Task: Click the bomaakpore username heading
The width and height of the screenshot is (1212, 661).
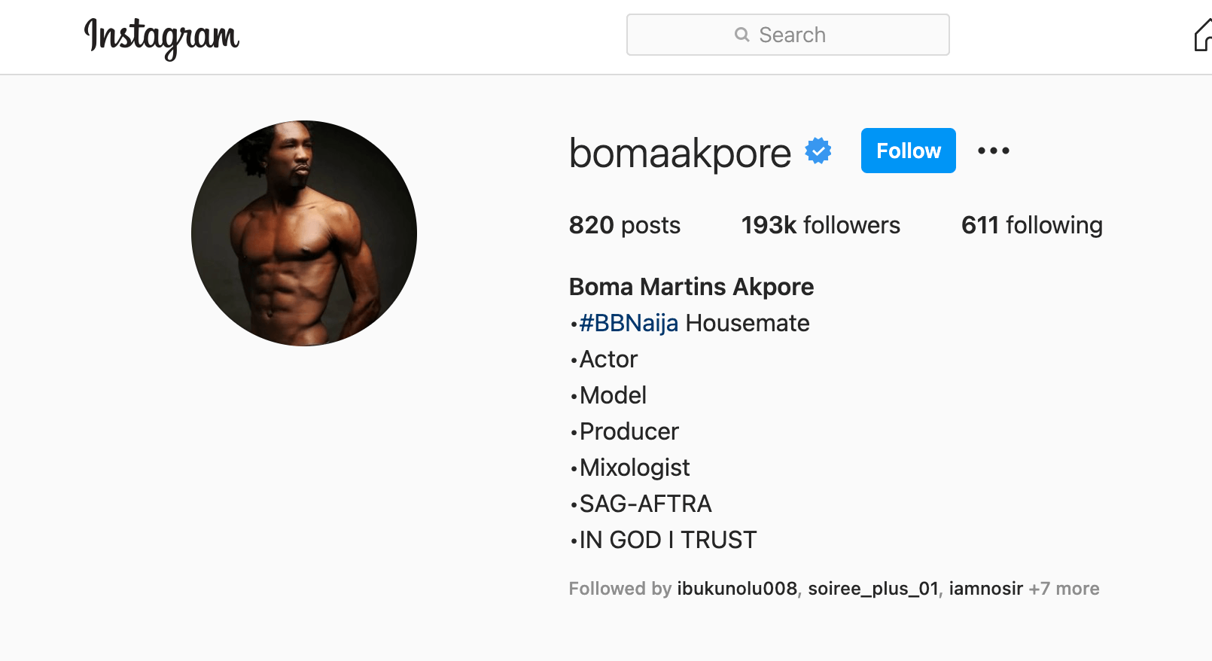Action: (680, 153)
